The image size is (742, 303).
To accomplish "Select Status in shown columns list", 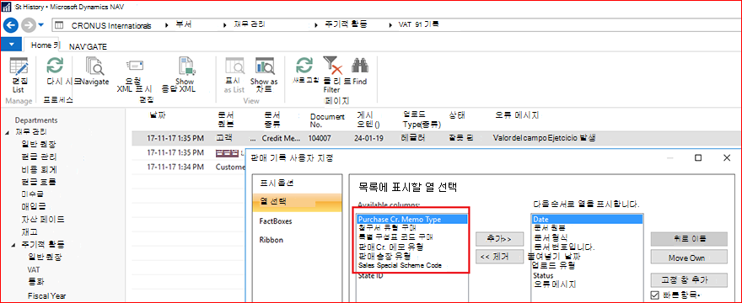I will [543, 275].
